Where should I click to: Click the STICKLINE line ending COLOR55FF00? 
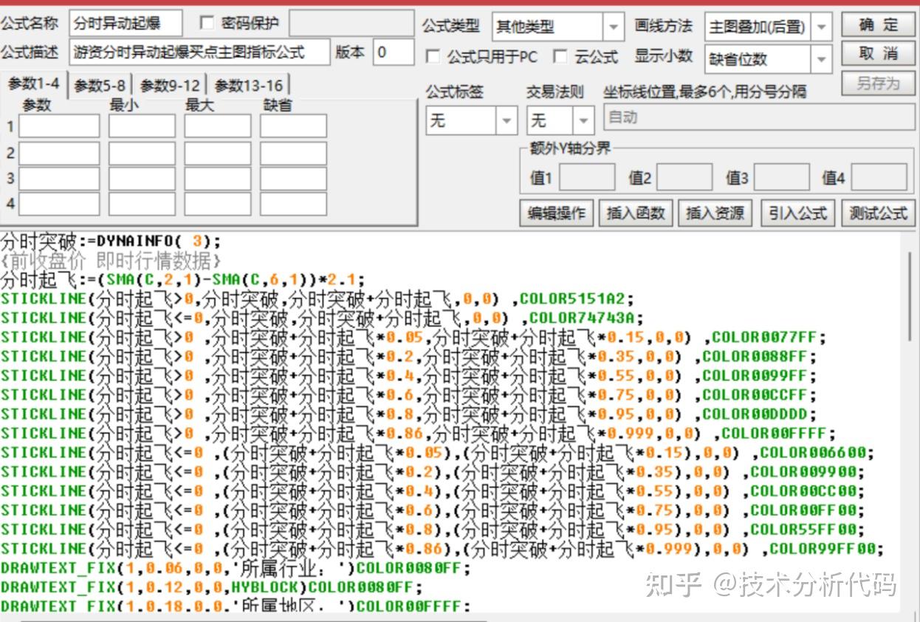tap(433, 529)
